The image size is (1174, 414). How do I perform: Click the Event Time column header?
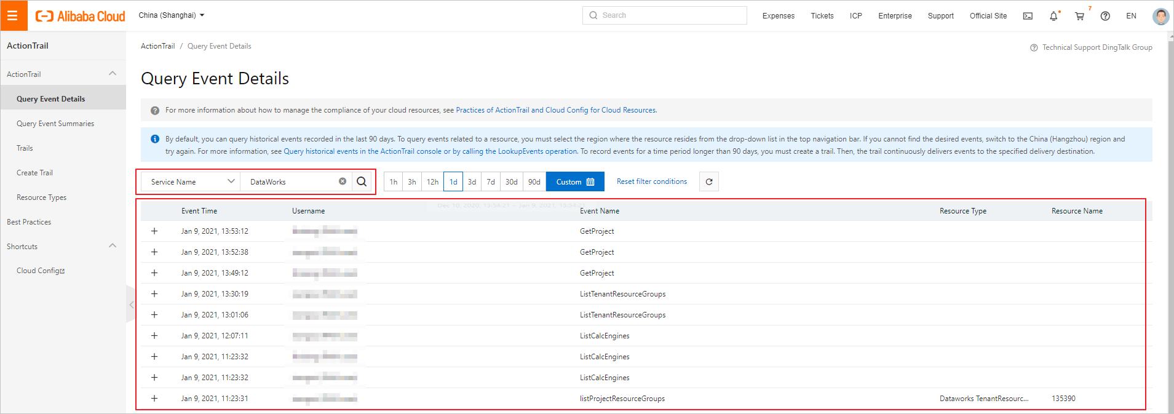click(199, 211)
